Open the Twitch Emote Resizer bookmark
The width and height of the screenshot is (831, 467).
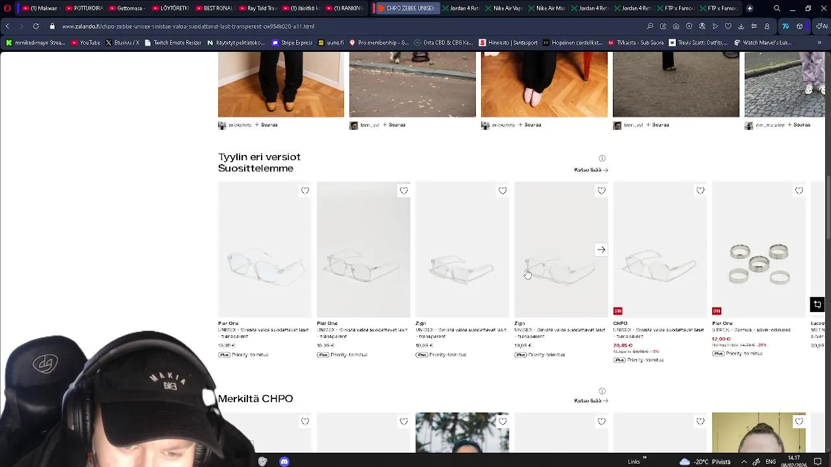point(173,43)
